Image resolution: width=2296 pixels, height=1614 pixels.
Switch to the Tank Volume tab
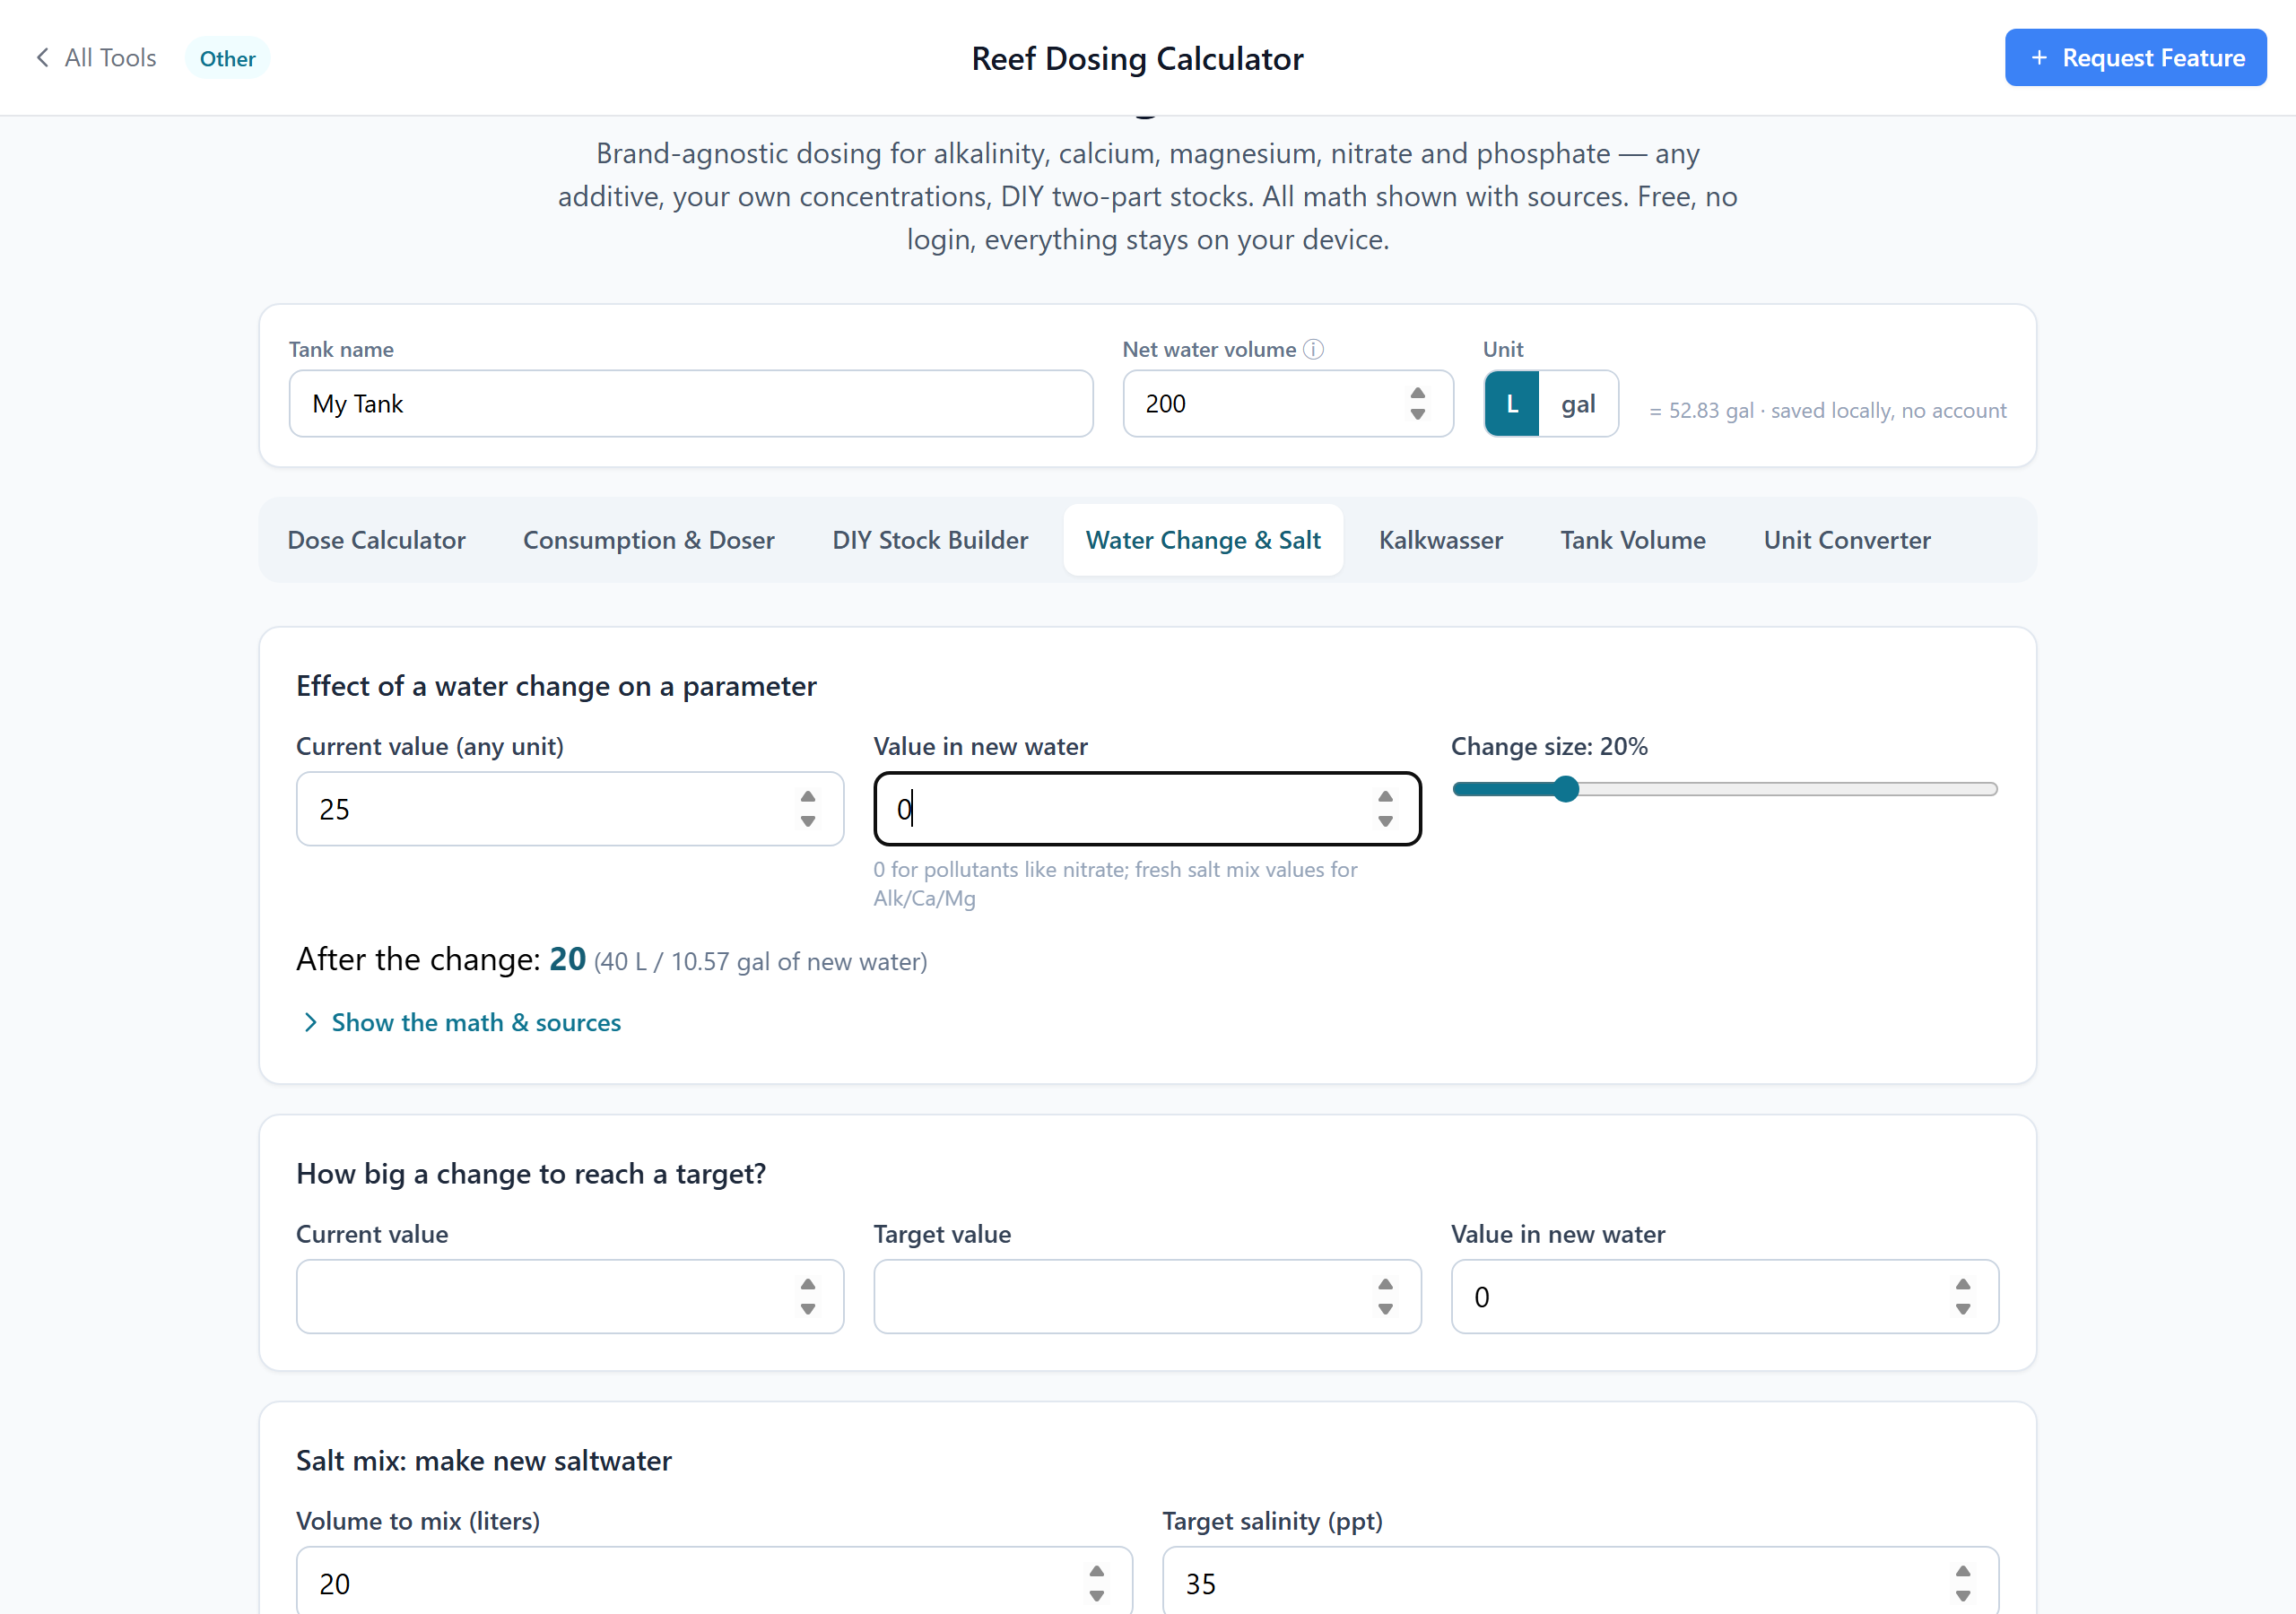(x=1632, y=540)
